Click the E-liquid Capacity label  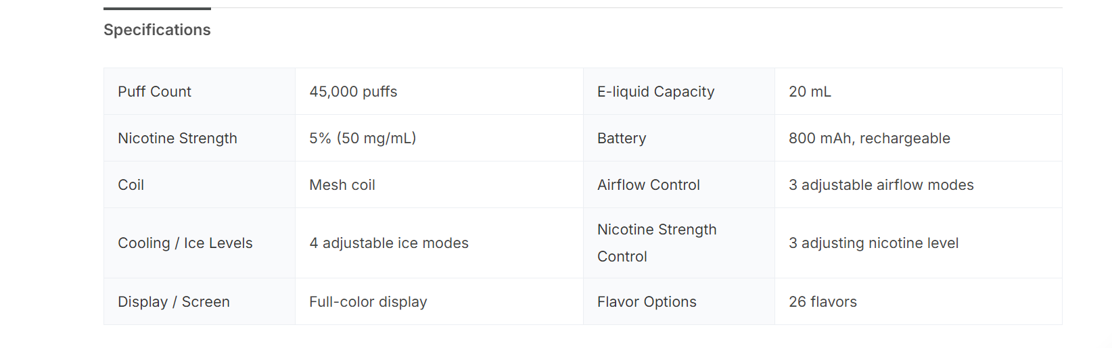(655, 92)
